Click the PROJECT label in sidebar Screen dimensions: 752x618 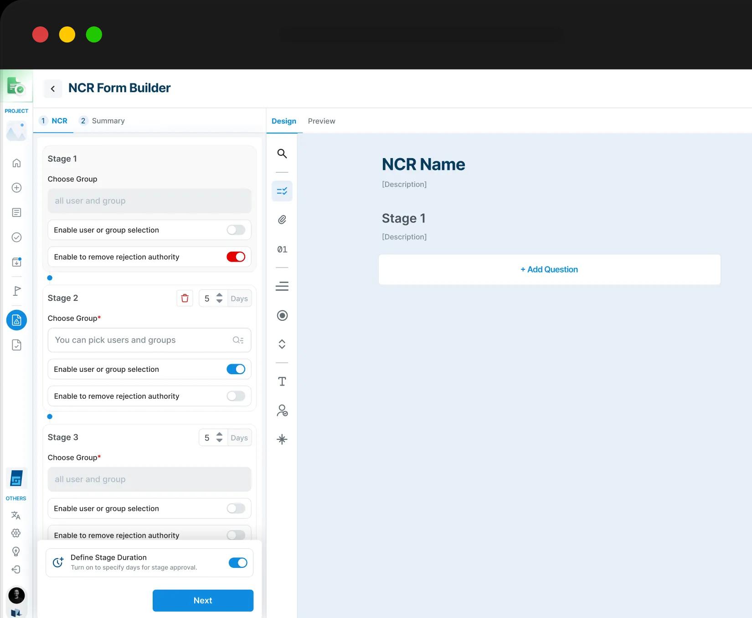point(16,111)
